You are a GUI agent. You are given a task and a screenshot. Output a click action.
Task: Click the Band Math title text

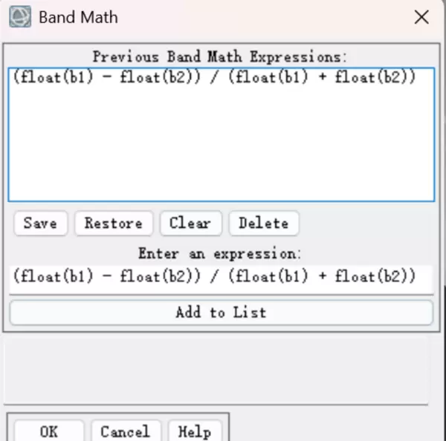pyautogui.click(x=78, y=17)
